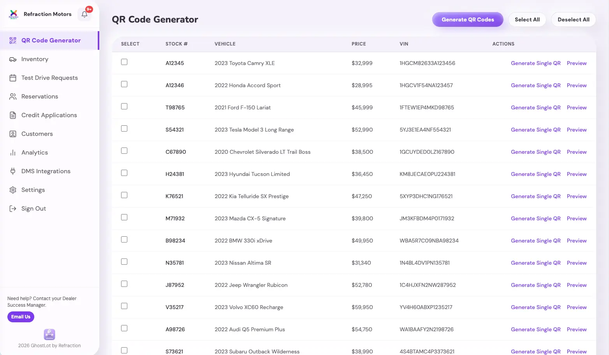Click the GhostLot logo at sidebar bottom
Screen dimensions: 609x355
[49, 334]
